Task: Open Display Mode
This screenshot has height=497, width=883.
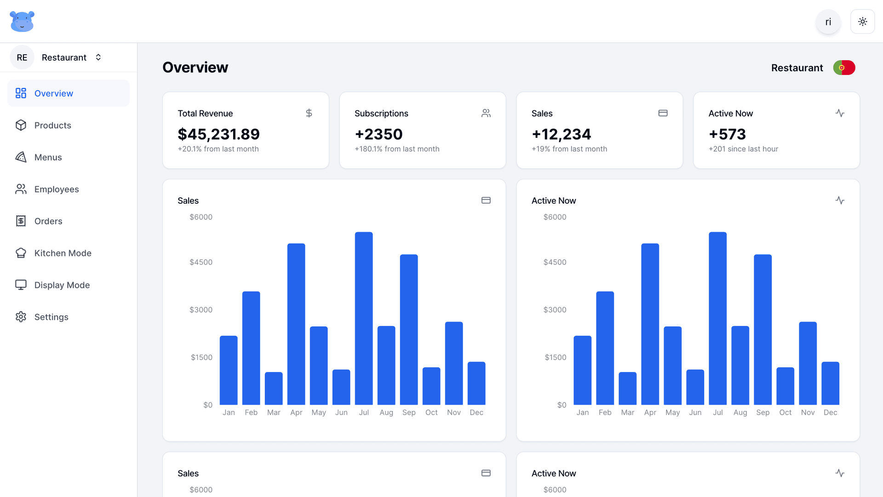Action: (69, 285)
